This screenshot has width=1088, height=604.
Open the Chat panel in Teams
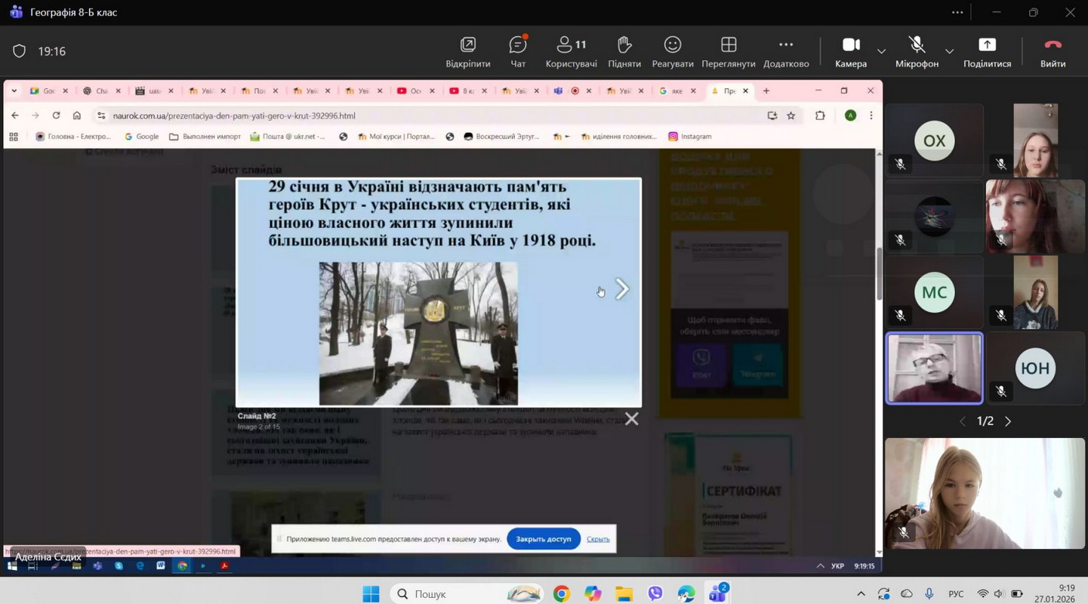pyautogui.click(x=518, y=51)
